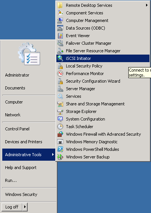This screenshot has width=151, height=213.
Task: Open Computer from the Start menu
Action: [29, 102]
